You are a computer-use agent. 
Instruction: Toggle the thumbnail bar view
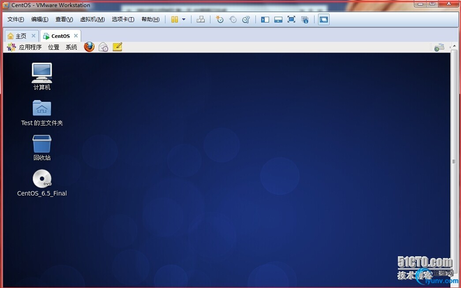(x=278, y=20)
